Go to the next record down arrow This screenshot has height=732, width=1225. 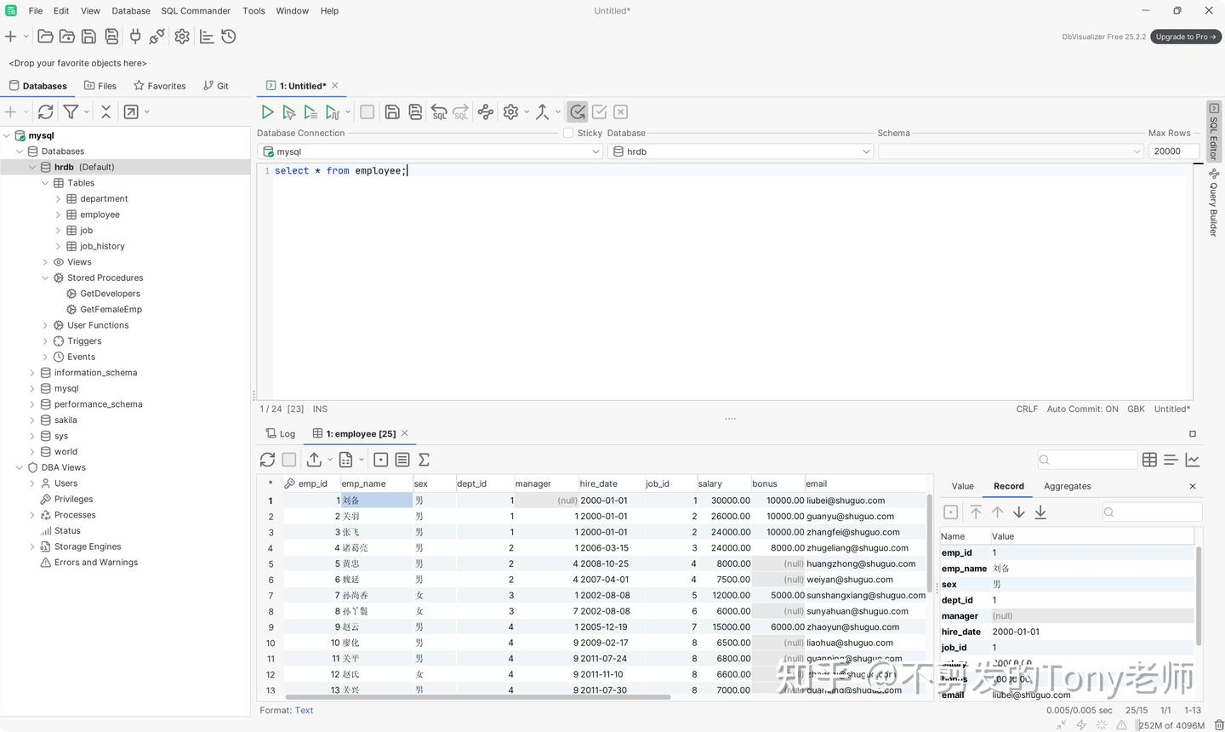tap(1019, 512)
